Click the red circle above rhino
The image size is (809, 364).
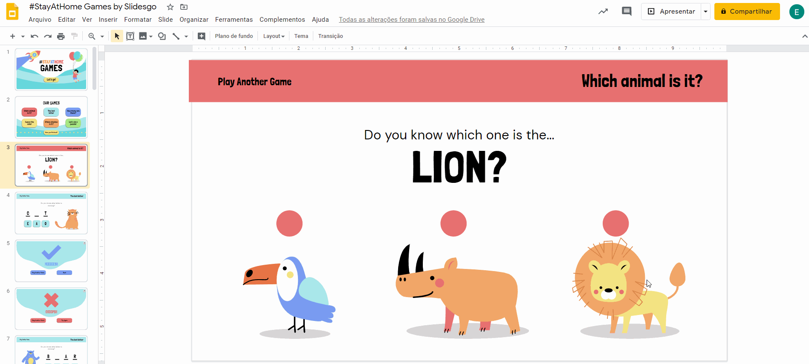click(454, 223)
